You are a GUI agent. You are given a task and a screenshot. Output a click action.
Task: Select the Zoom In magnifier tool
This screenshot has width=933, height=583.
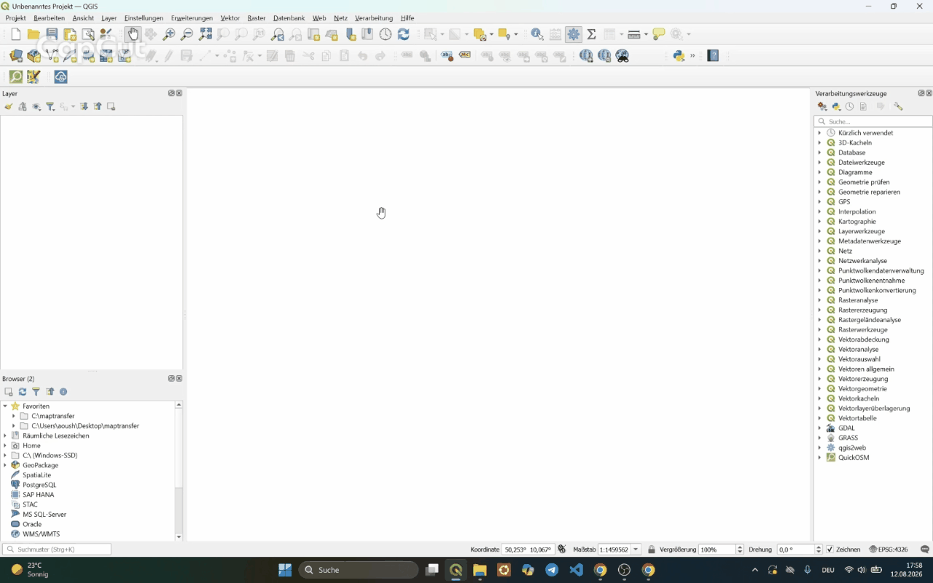tap(169, 34)
